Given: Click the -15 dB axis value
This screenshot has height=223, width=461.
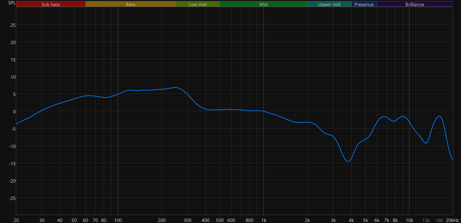Looking at the screenshot, I should click(12, 163).
